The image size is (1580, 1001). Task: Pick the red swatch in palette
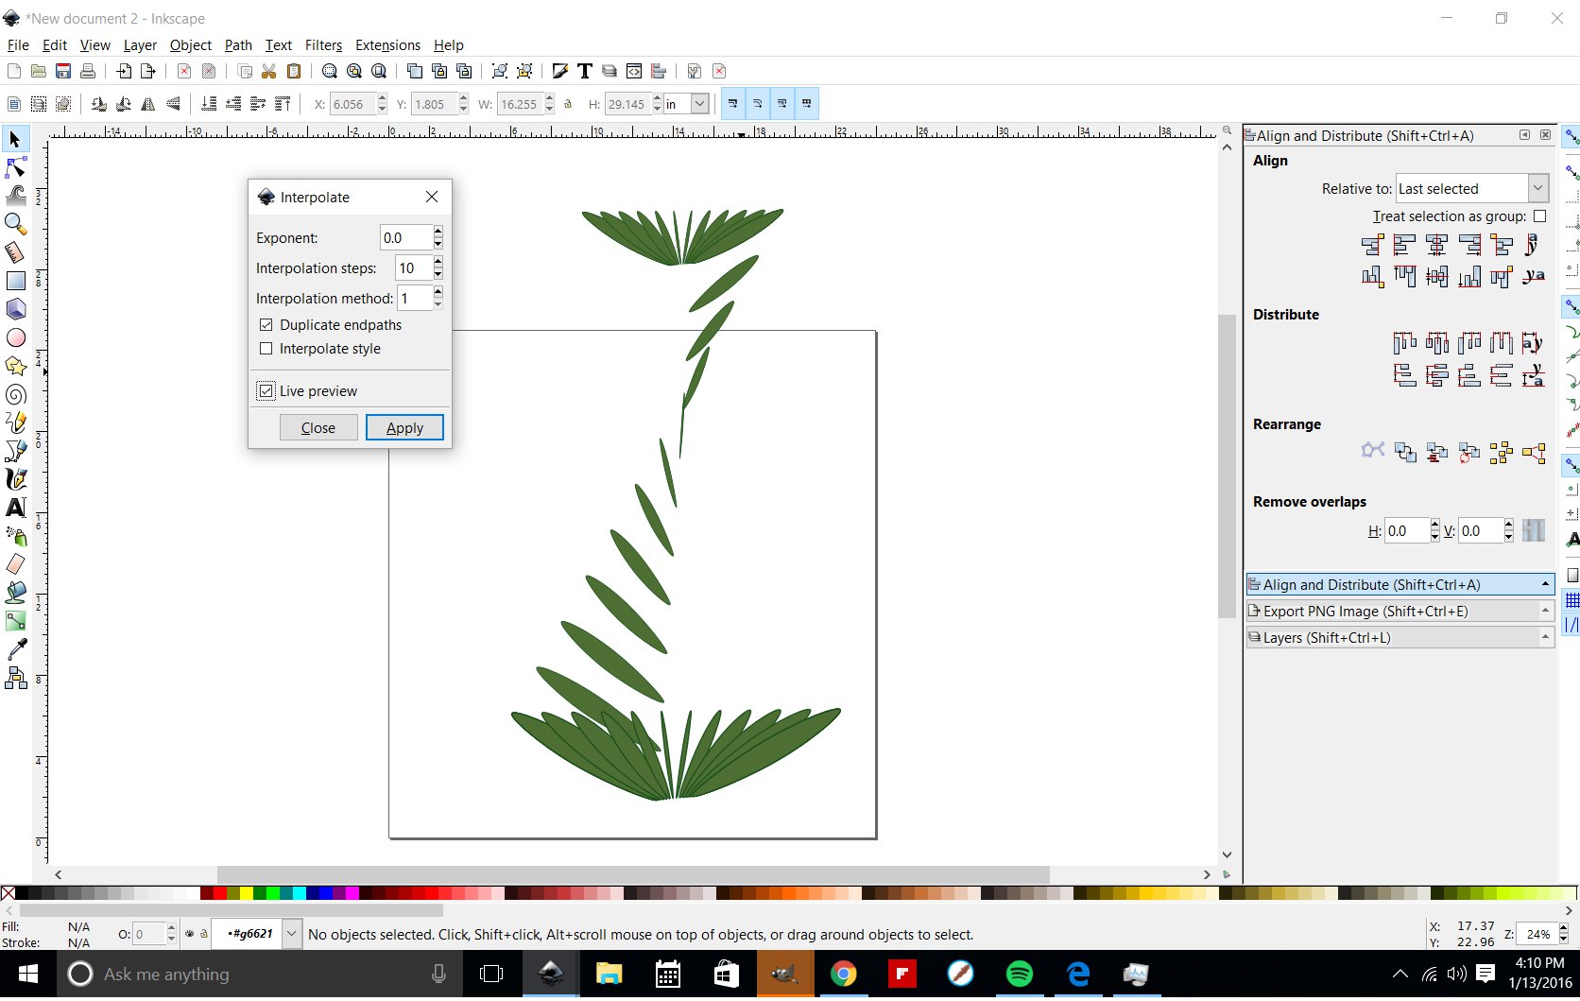tap(219, 893)
